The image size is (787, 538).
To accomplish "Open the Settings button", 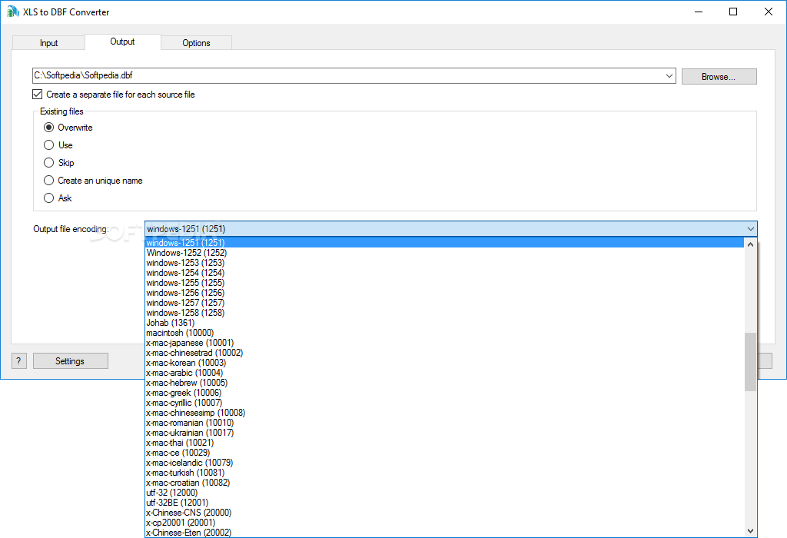I will click(x=70, y=360).
